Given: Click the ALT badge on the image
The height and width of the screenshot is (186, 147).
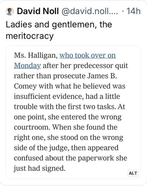Looking at the screenshot, I should point(133,173).
